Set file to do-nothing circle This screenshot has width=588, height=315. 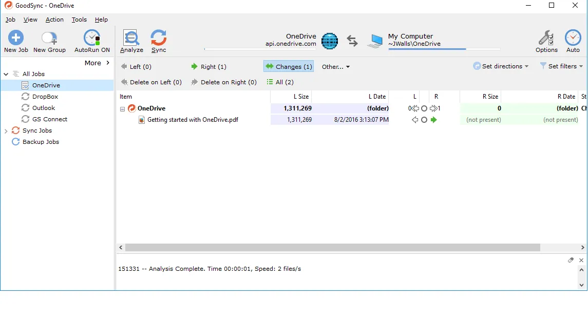click(424, 120)
